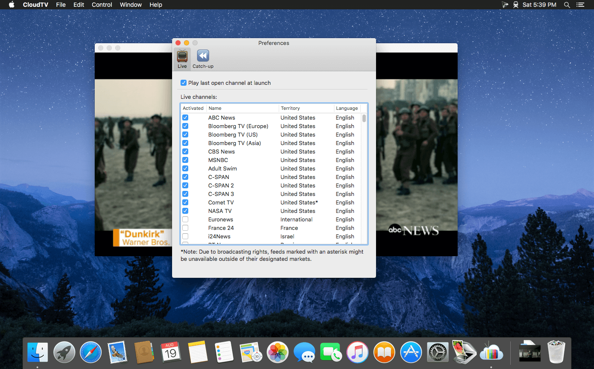Open Notes from the Dock
This screenshot has width=594, height=369.
198,352
